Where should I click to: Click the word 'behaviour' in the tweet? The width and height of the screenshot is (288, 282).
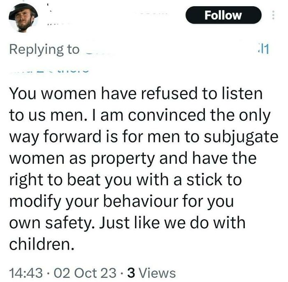click(141, 201)
